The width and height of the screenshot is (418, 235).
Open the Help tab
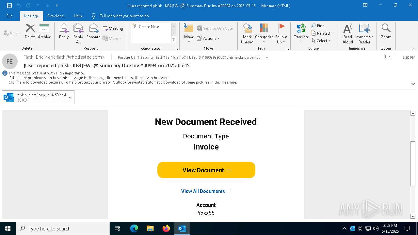(78, 16)
